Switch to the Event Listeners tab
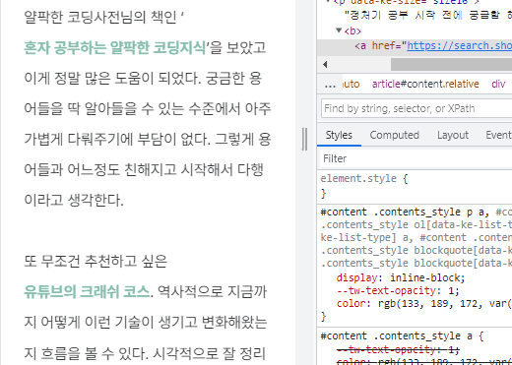The height and width of the screenshot is (365, 512). [498, 135]
